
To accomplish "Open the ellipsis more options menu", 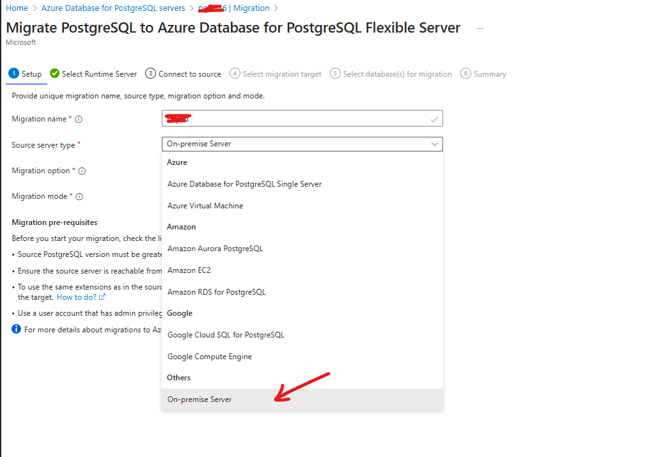I will click(x=480, y=28).
